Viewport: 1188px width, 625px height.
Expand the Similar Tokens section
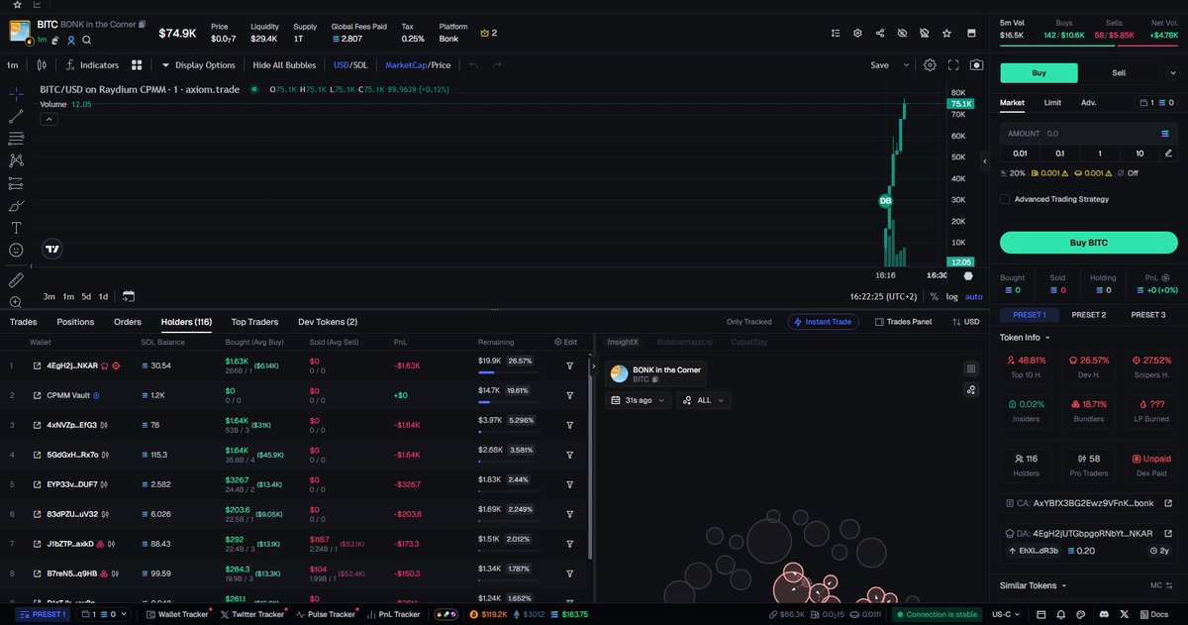[1034, 585]
